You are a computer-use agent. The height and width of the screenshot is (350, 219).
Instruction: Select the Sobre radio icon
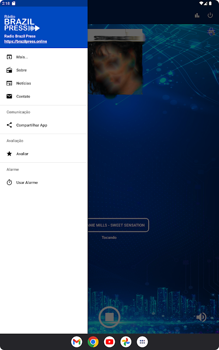pyautogui.click(x=9, y=70)
